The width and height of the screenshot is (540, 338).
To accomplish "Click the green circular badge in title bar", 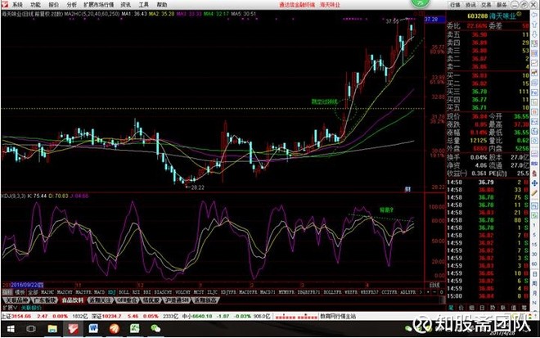I will [x=421, y=2].
